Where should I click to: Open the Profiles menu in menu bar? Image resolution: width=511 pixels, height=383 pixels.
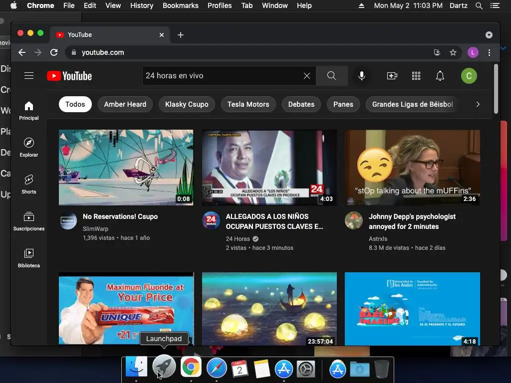(x=220, y=5)
